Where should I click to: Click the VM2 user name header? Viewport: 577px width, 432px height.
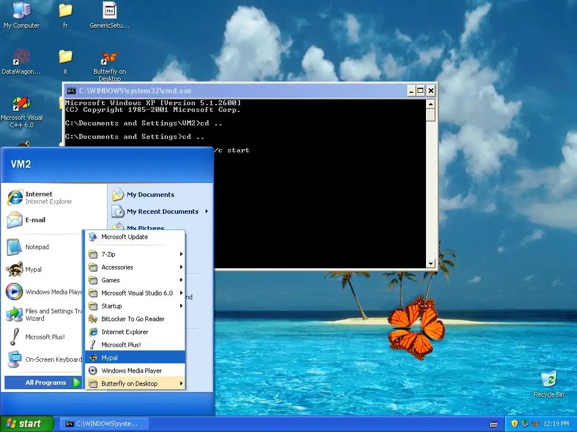pos(21,164)
